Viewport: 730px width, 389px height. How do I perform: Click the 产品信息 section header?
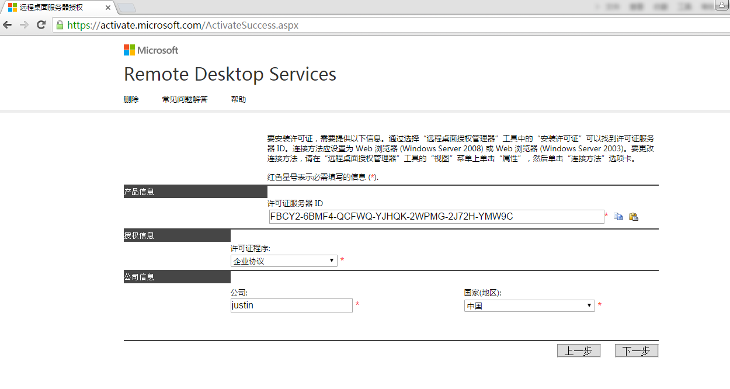(196, 192)
